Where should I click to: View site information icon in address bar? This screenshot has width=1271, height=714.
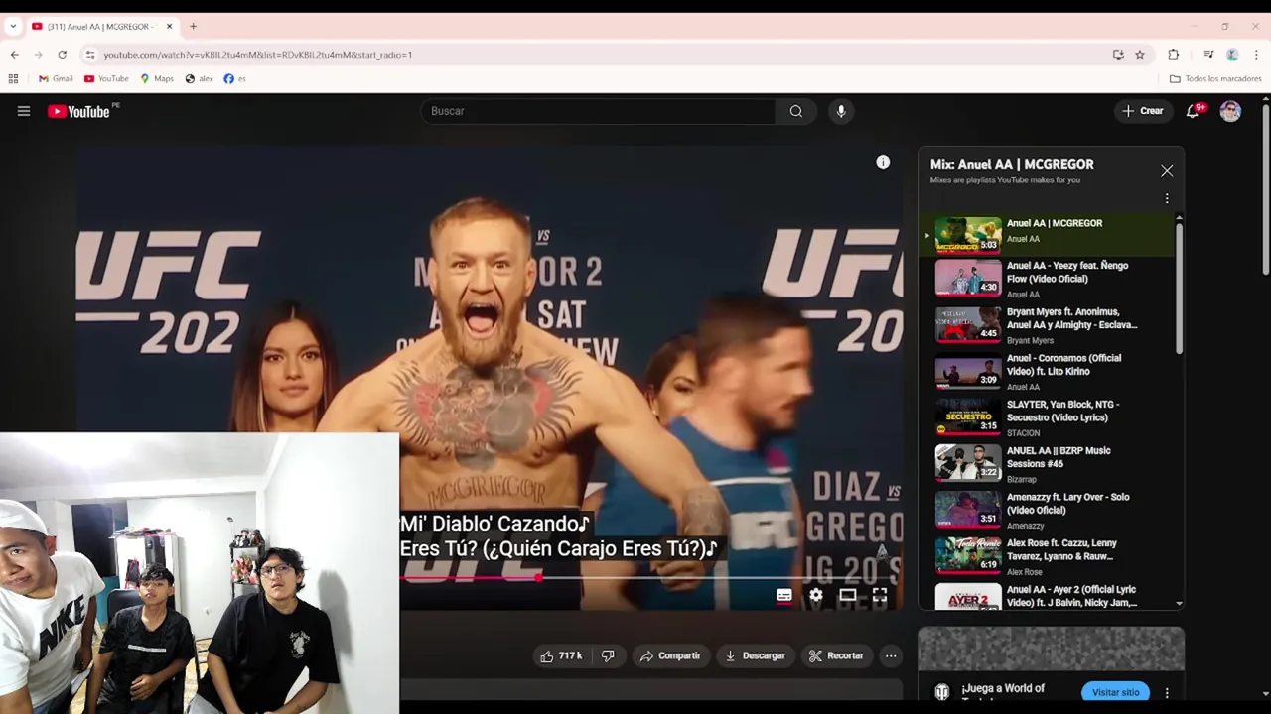click(89, 55)
